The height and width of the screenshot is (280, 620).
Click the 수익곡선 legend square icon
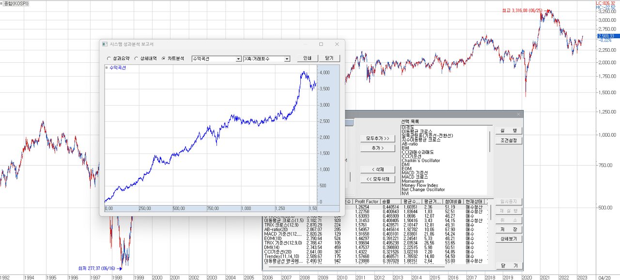pos(107,68)
